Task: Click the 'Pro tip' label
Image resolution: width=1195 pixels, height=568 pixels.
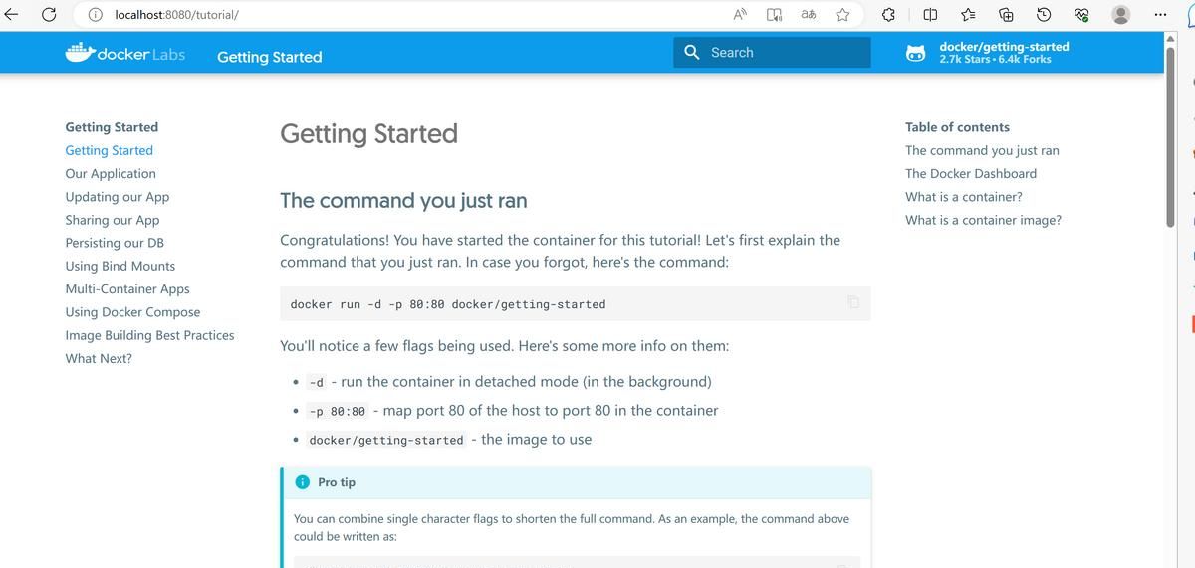Action: (x=337, y=482)
